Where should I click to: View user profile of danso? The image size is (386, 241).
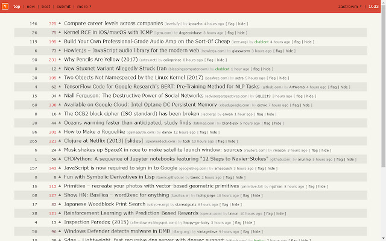pyautogui.click(x=167, y=133)
